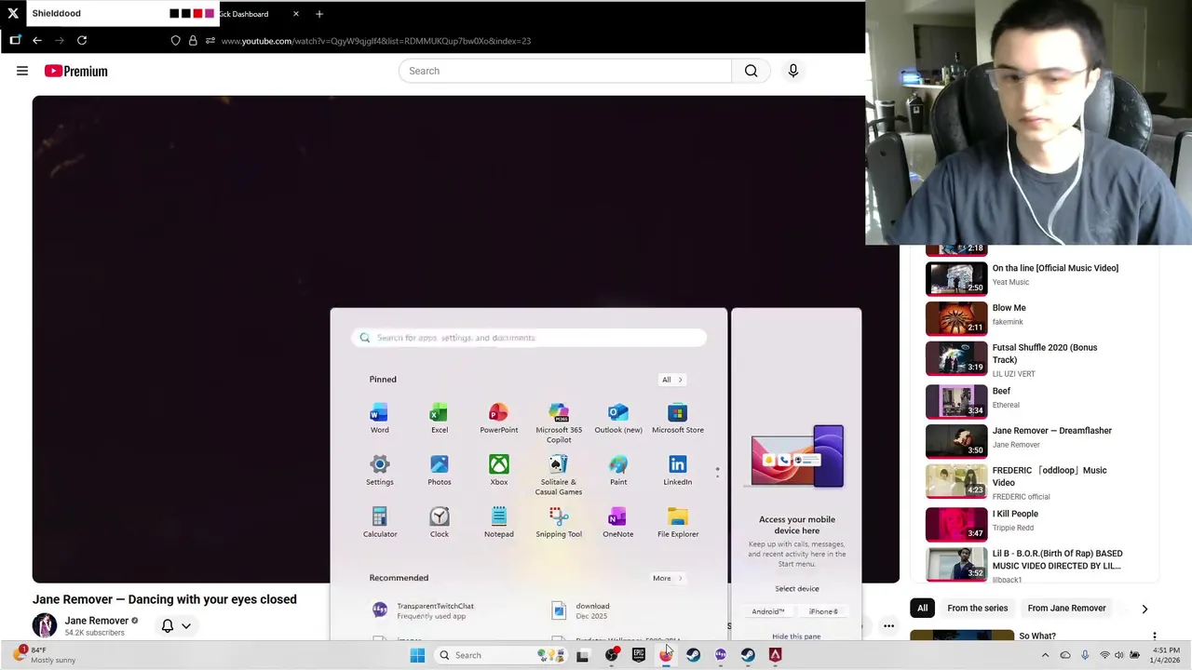Screen dimensions: 1192x670
Task: Open YouTube hamburger guide menu
Action: (x=22, y=71)
